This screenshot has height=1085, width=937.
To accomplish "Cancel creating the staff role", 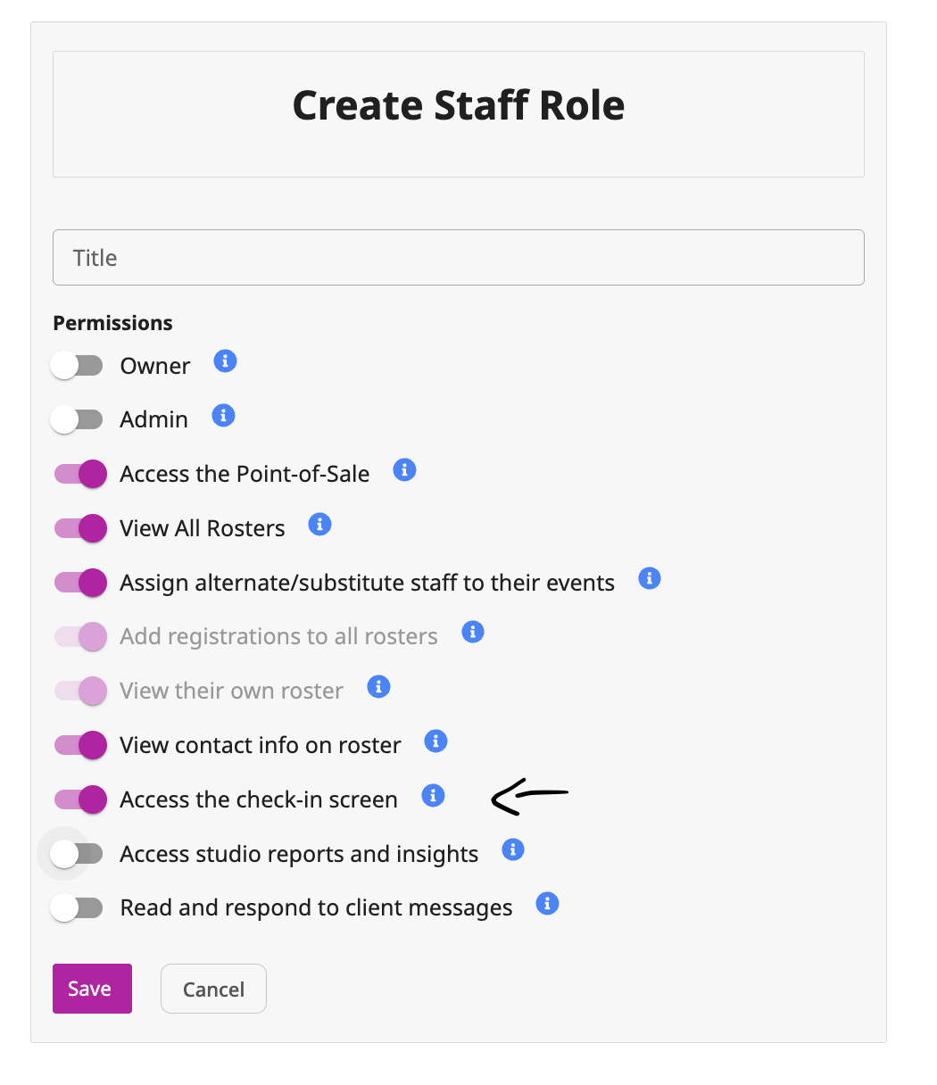I will pos(213,989).
